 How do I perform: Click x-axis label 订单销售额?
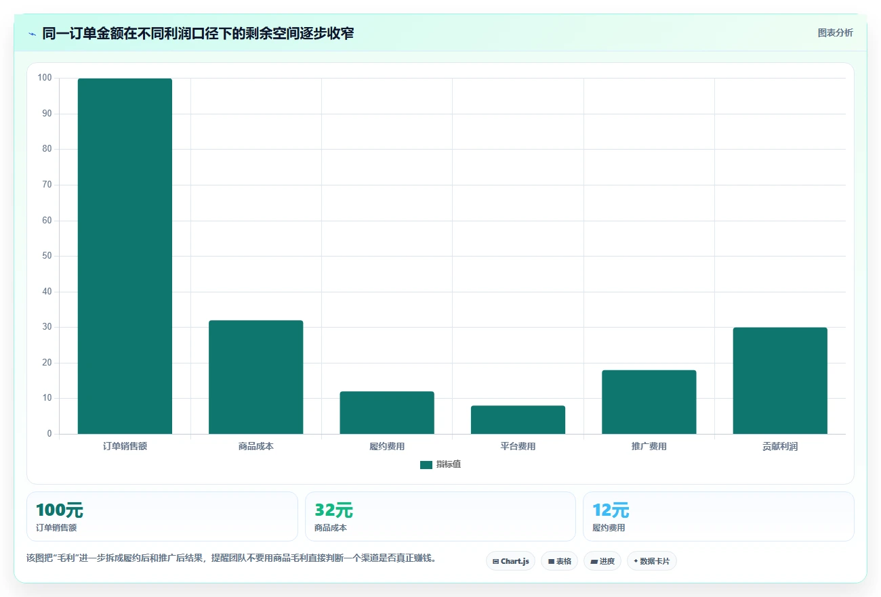coord(125,447)
